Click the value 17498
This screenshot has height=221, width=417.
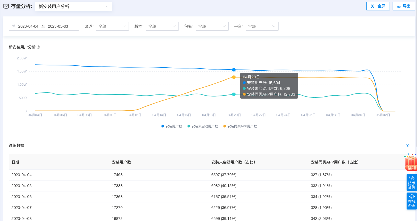tap(117, 175)
